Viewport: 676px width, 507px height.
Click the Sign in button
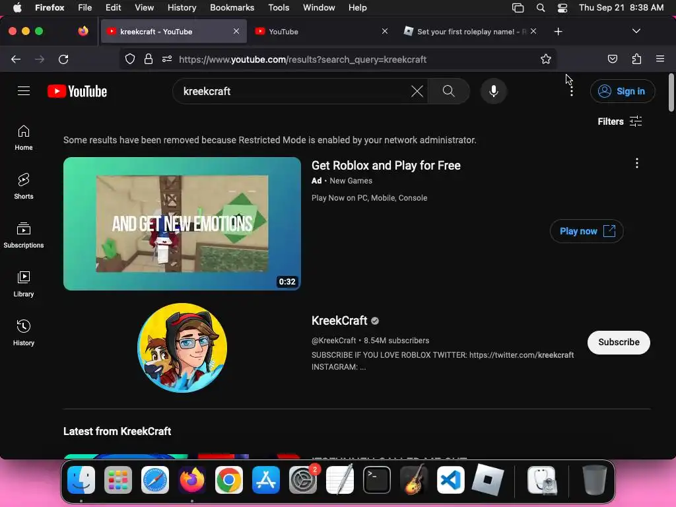click(623, 91)
